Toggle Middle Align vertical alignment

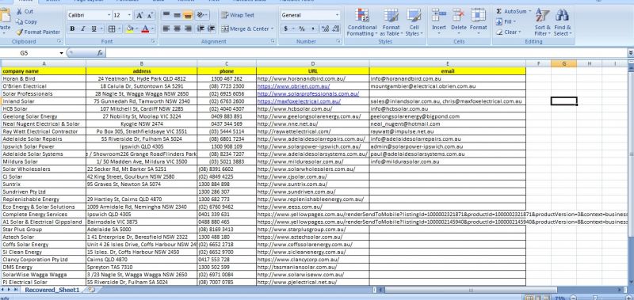177,15
